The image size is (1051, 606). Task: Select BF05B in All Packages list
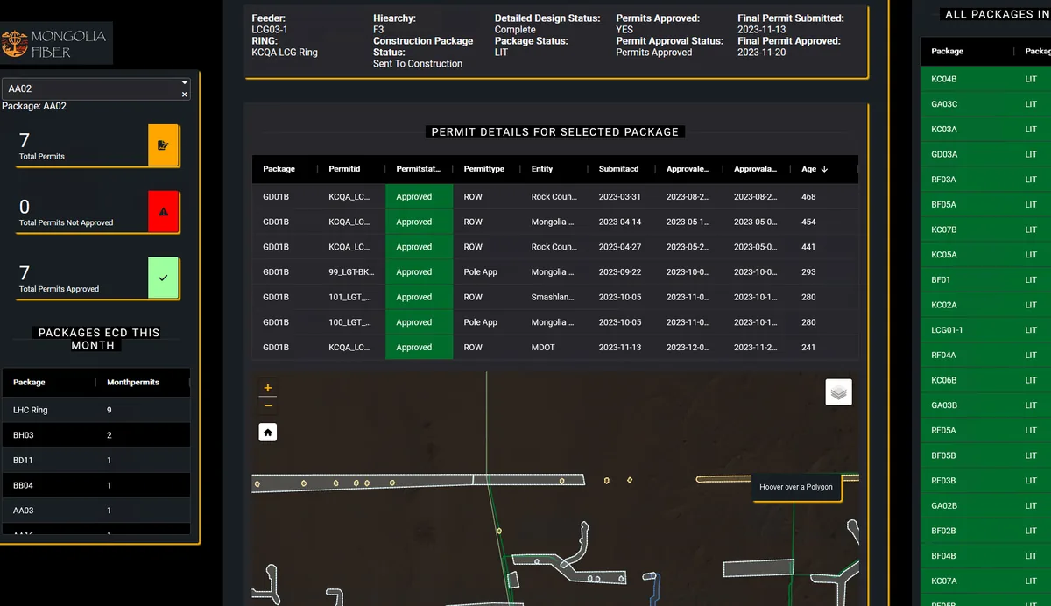coord(985,455)
